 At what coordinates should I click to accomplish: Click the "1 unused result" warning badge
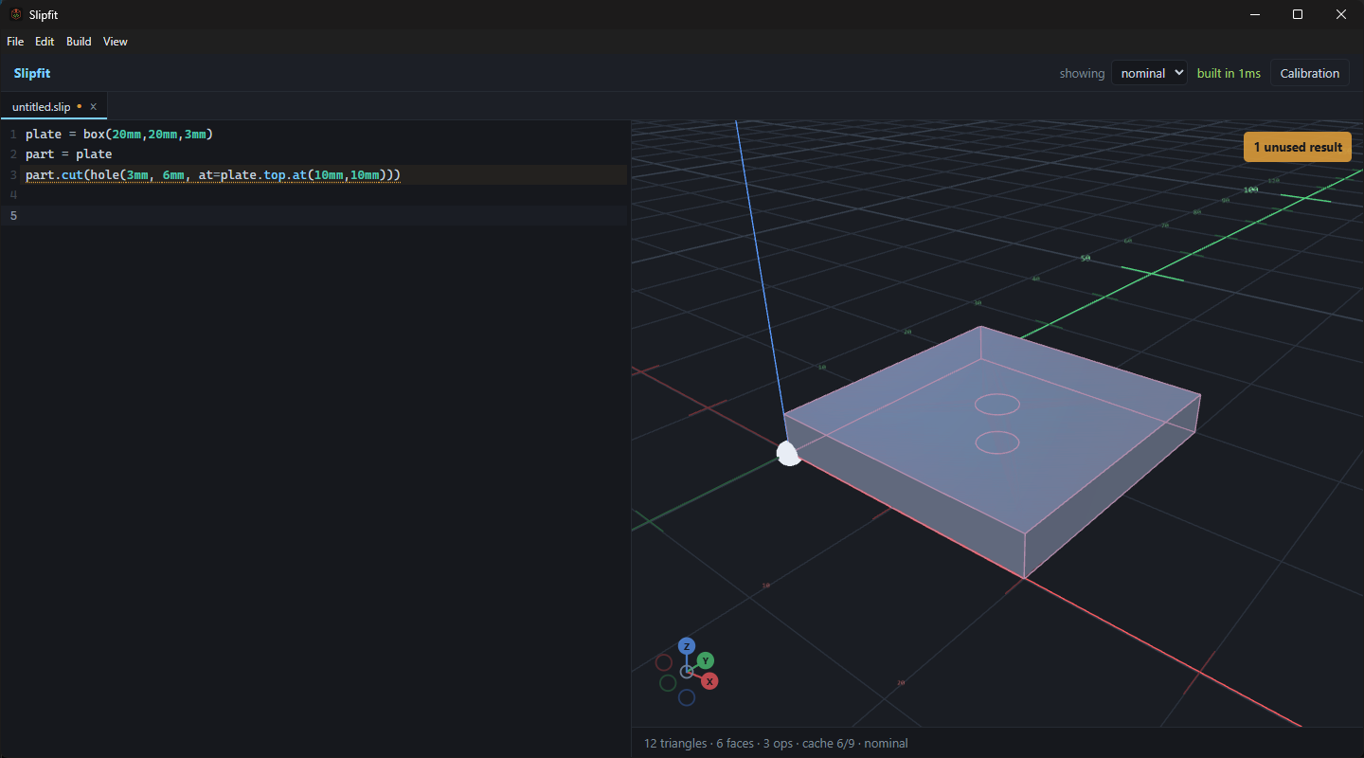click(1298, 147)
